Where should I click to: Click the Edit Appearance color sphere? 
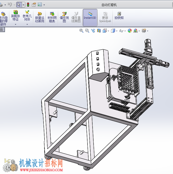[130, 31]
